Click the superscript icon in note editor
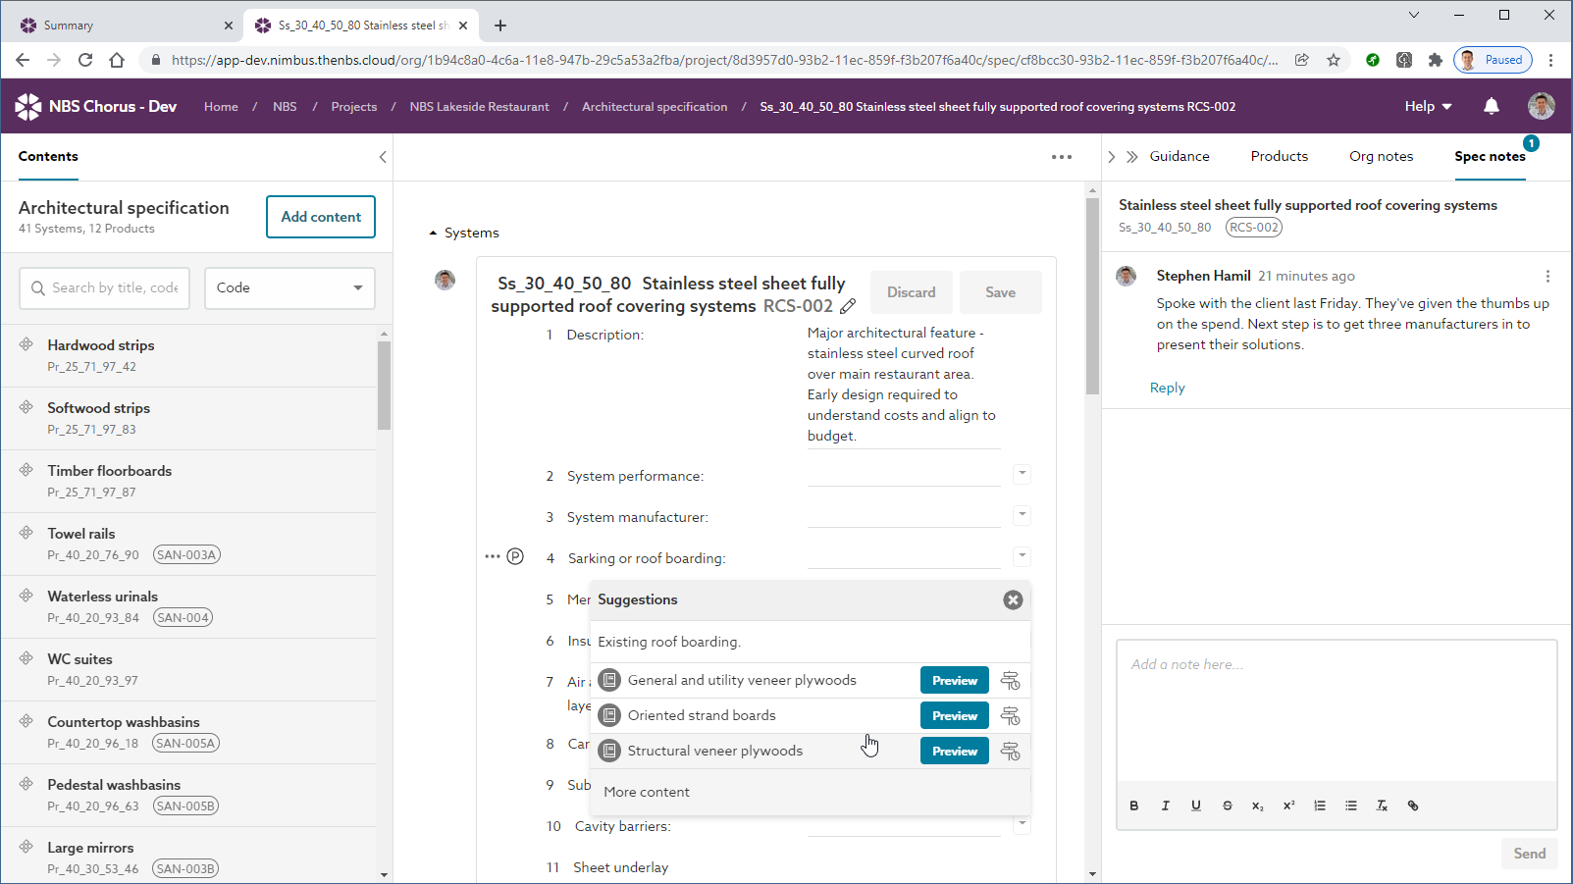Screen dimensions: 1573x884 1288,806
